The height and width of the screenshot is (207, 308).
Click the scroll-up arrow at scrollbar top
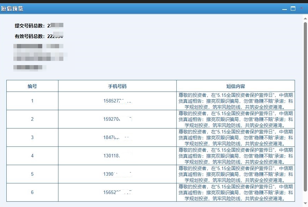point(305,18)
